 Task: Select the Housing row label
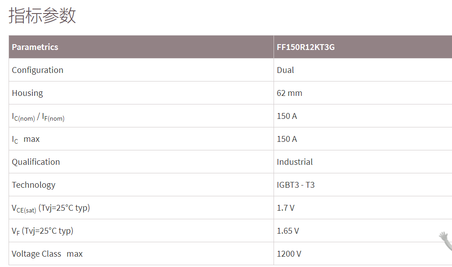(x=27, y=93)
